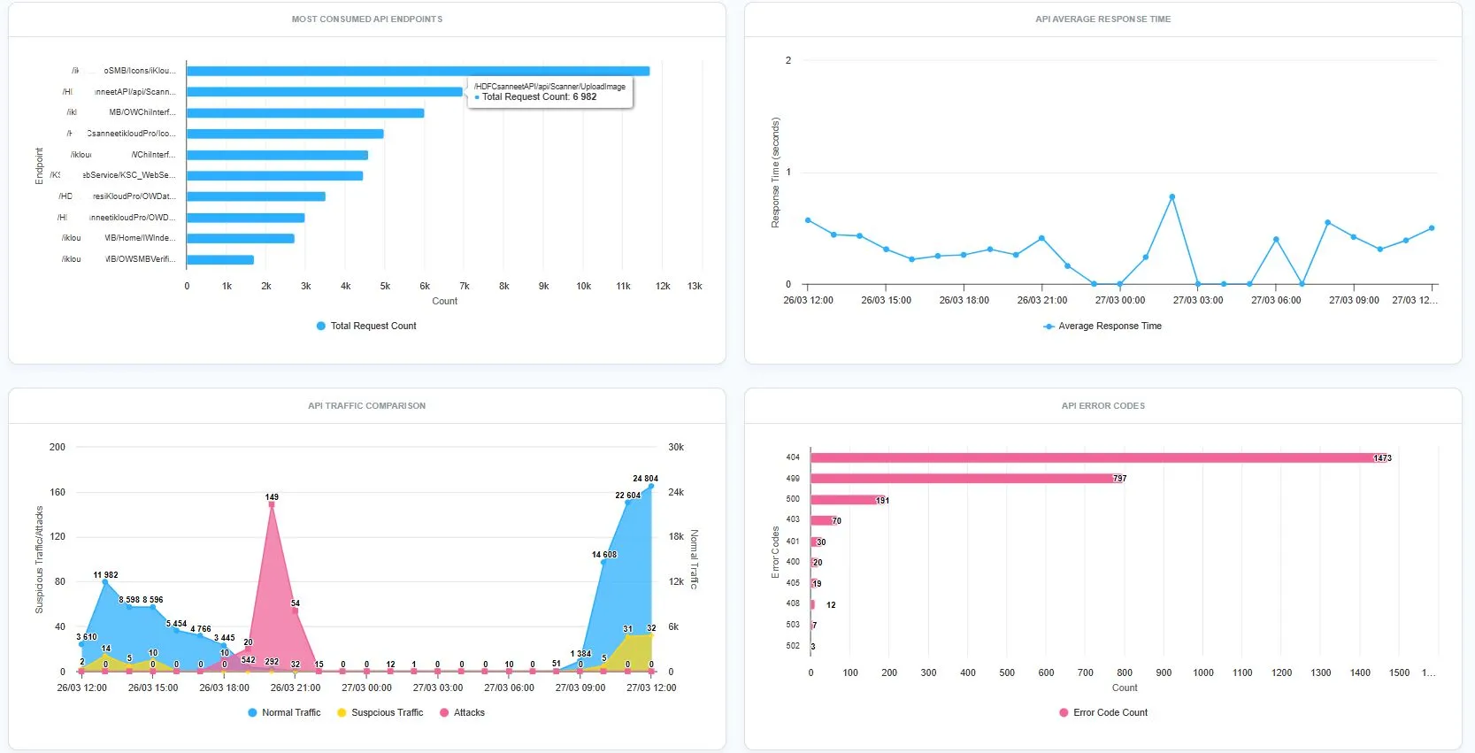Click the API Traffic Comparison panel title

click(x=367, y=406)
